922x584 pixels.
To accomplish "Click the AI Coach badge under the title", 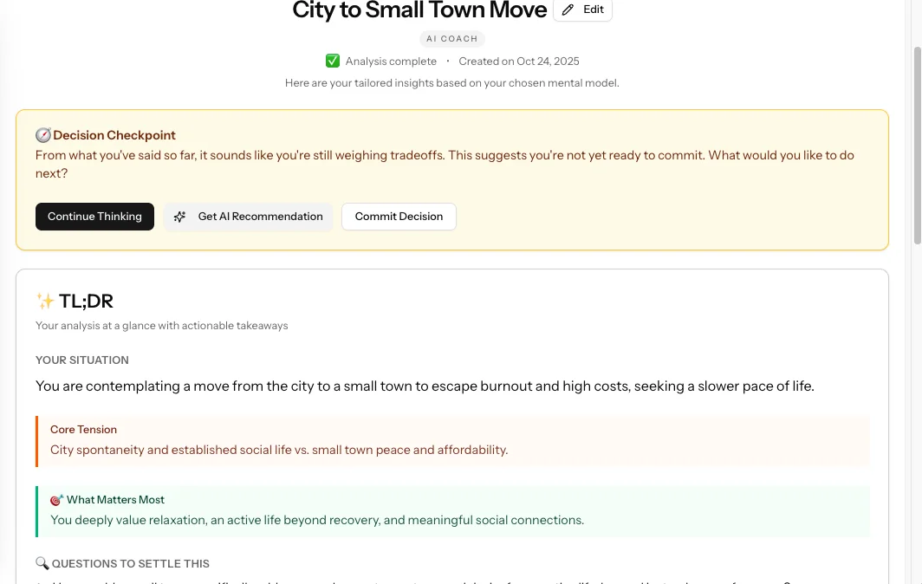I will 451,38.
